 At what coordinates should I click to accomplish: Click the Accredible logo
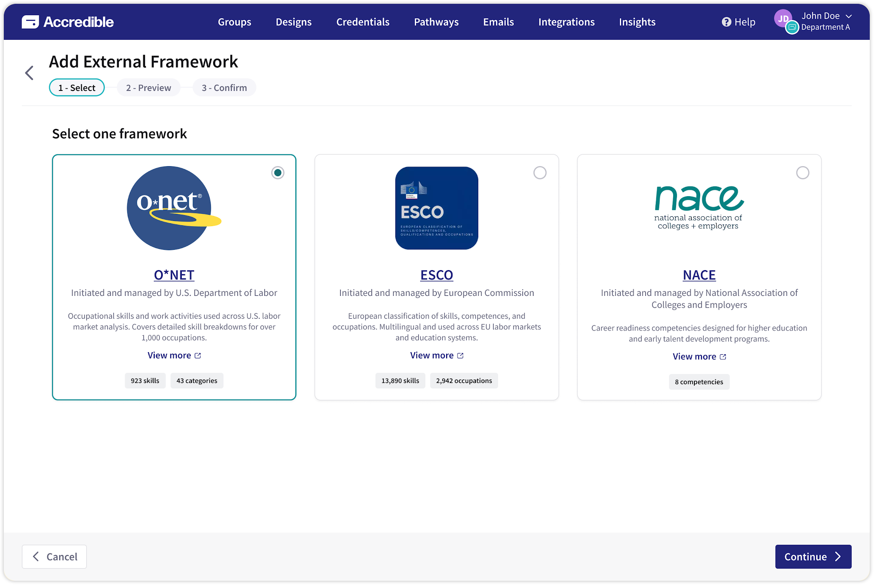click(68, 22)
